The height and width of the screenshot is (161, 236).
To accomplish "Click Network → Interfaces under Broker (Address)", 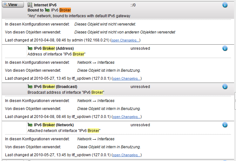I will (96, 62).
